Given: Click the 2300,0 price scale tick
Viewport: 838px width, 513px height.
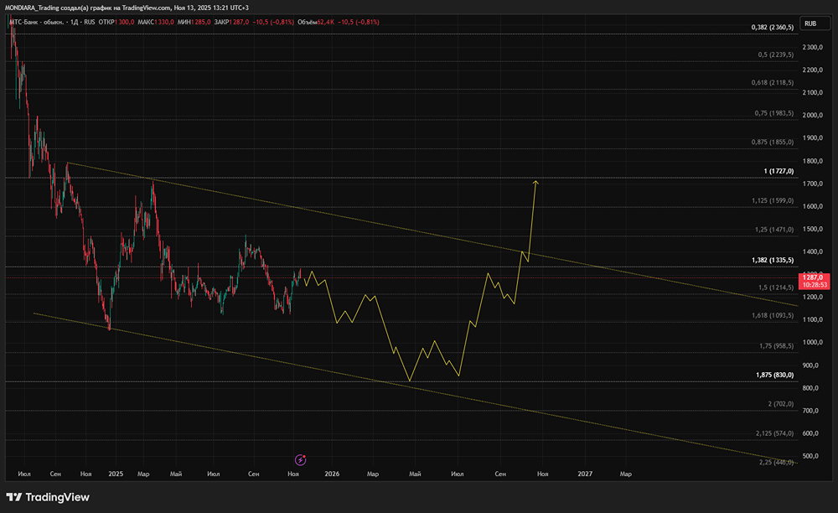Looking at the screenshot, I should click(x=812, y=47).
